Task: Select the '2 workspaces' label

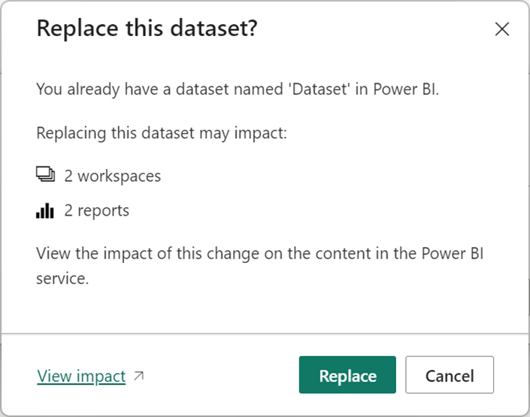Action: click(112, 176)
